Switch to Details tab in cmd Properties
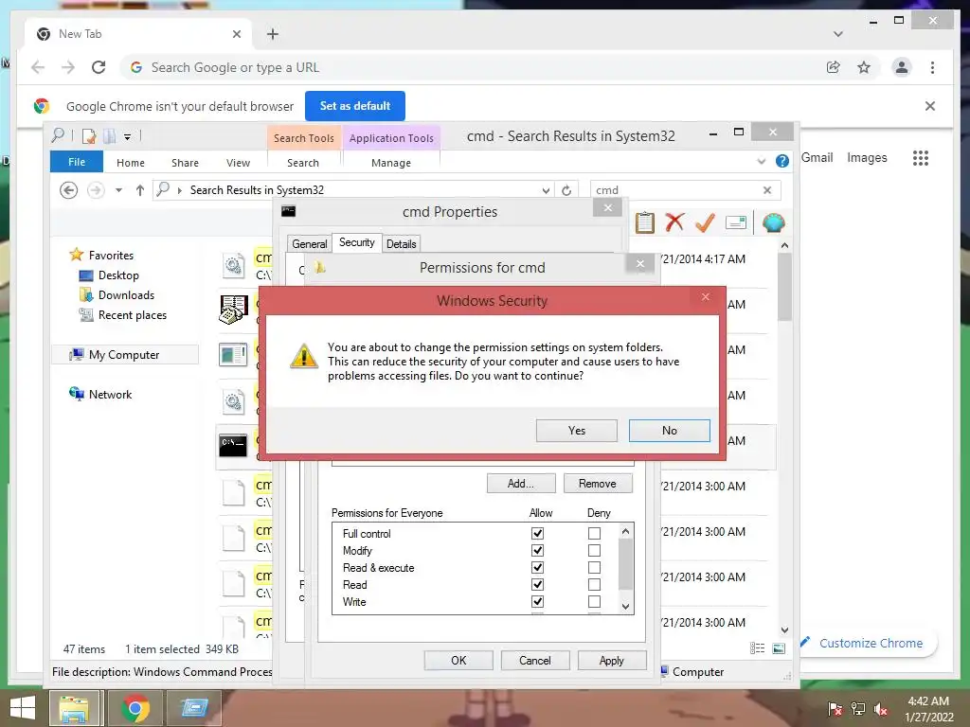This screenshot has height=727, width=970. tap(402, 243)
